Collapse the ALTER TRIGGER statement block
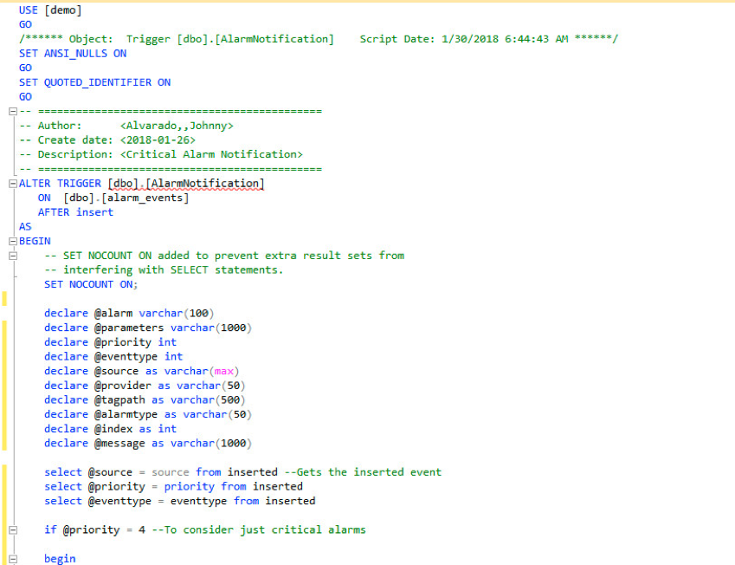Image resolution: width=735 pixels, height=565 pixels. coord(13,184)
